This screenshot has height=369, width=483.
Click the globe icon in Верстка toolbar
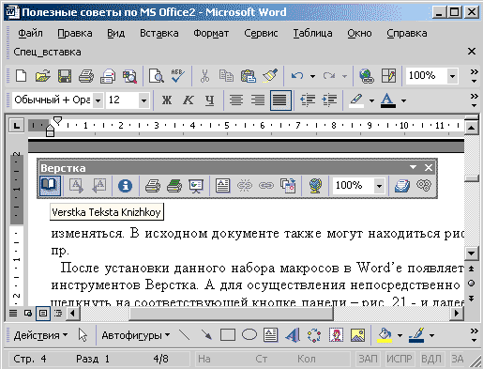click(x=315, y=186)
